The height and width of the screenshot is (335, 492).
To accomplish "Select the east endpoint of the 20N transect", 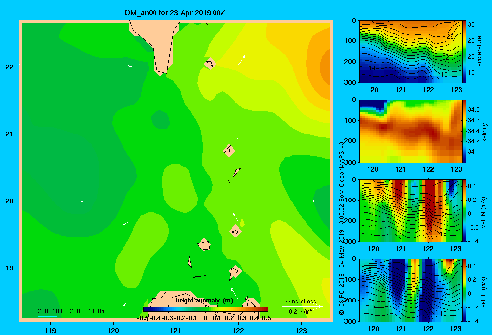I will (314, 201).
